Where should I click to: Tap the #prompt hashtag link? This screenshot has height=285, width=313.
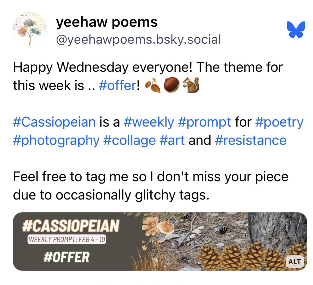click(x=204, y=122)
